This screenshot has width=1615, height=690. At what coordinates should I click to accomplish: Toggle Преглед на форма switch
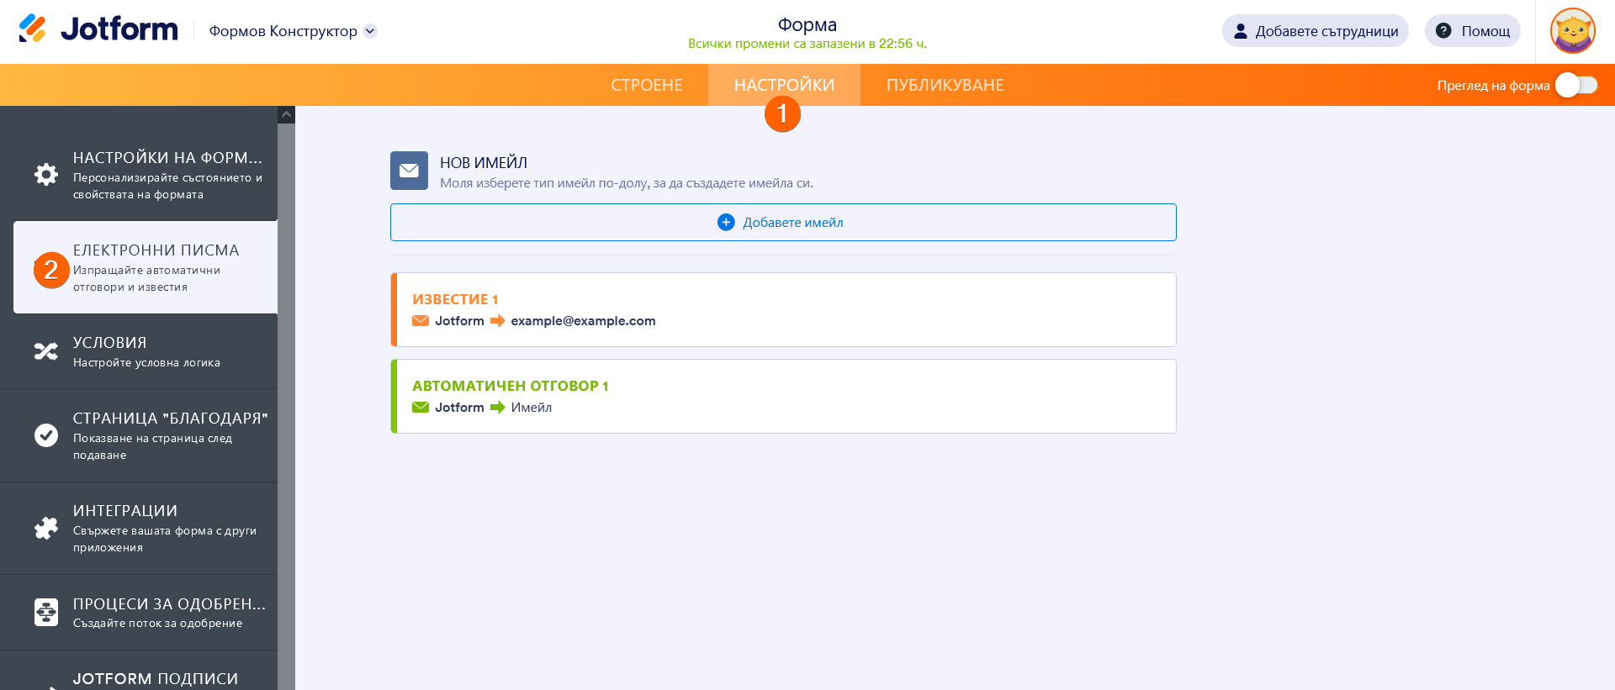coord(1575,85)
